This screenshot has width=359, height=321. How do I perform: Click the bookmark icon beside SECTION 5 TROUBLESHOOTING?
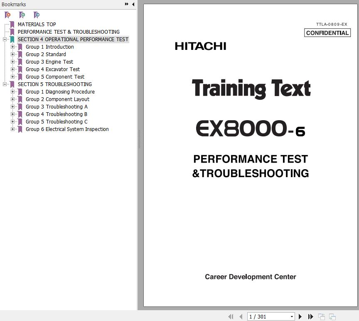click(x=12, y=84)
